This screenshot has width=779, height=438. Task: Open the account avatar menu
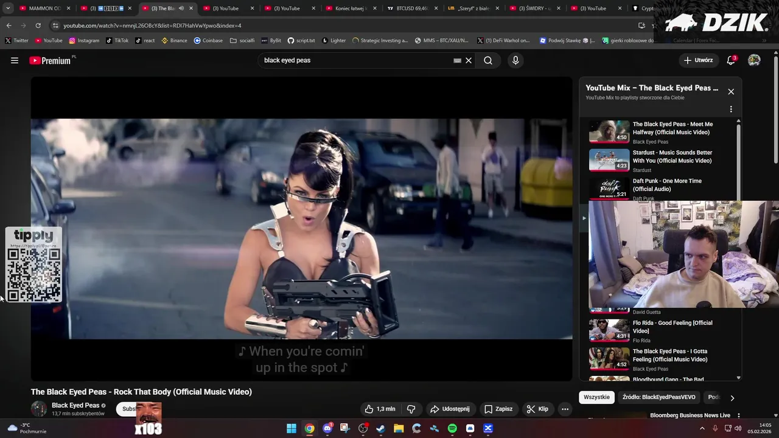tap(754, 60)
